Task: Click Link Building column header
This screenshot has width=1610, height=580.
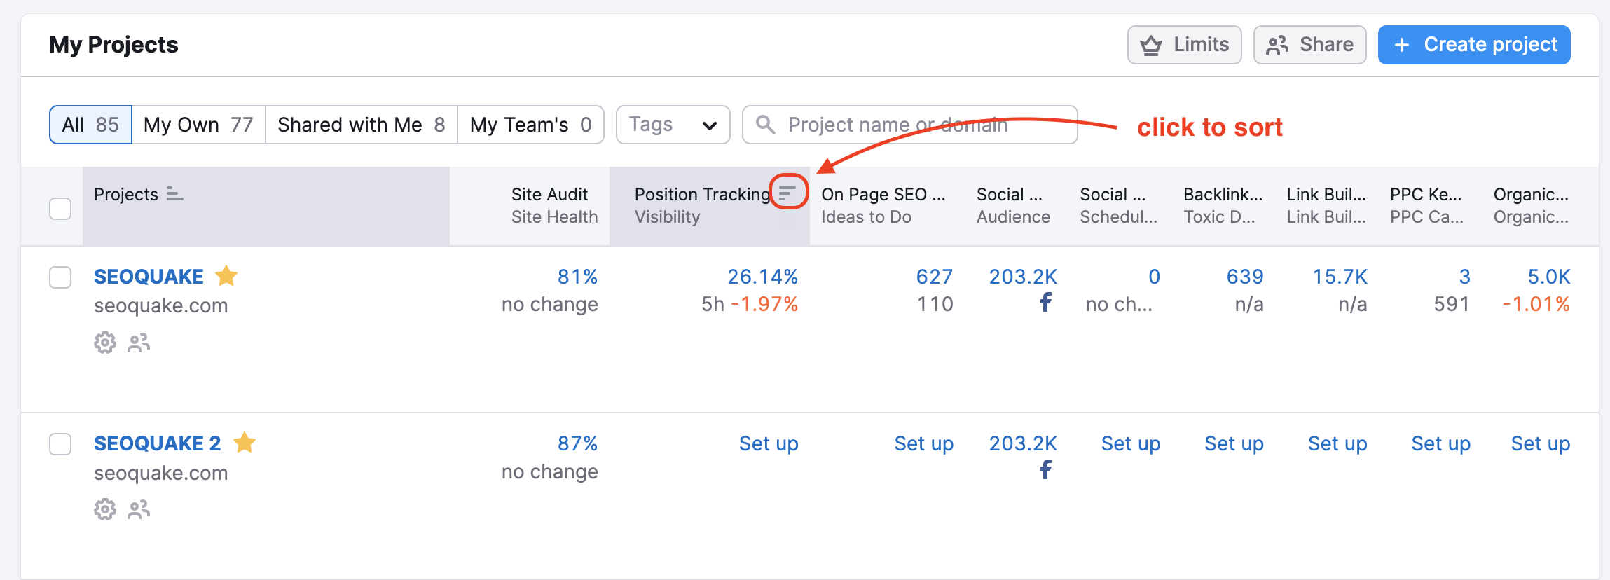Action: [x=1326, y=205]
